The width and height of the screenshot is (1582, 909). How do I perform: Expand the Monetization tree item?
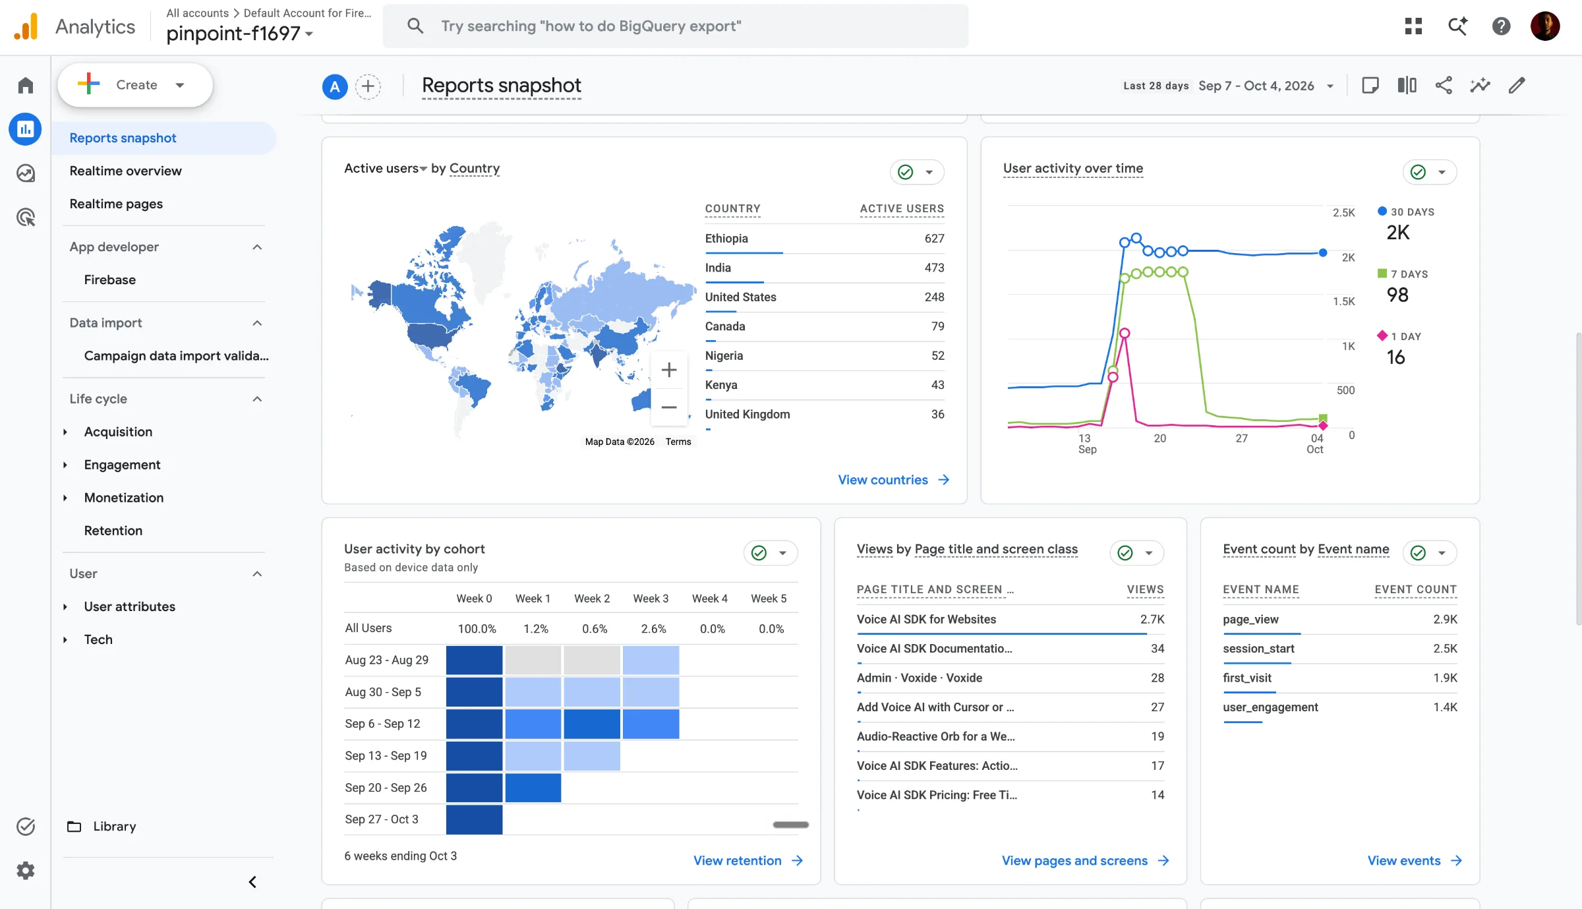[x=65, y=498]
